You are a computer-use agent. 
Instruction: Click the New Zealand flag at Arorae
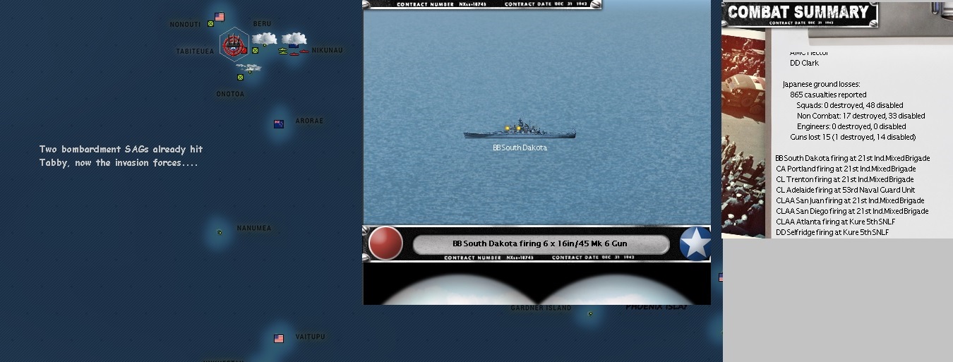click(x=279, y=124)
